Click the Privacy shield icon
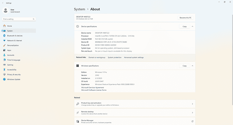233x125 pixels. pyautogui.click(x=4, y=74)
